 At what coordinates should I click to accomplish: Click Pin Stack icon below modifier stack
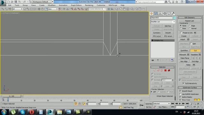[153, 60]
